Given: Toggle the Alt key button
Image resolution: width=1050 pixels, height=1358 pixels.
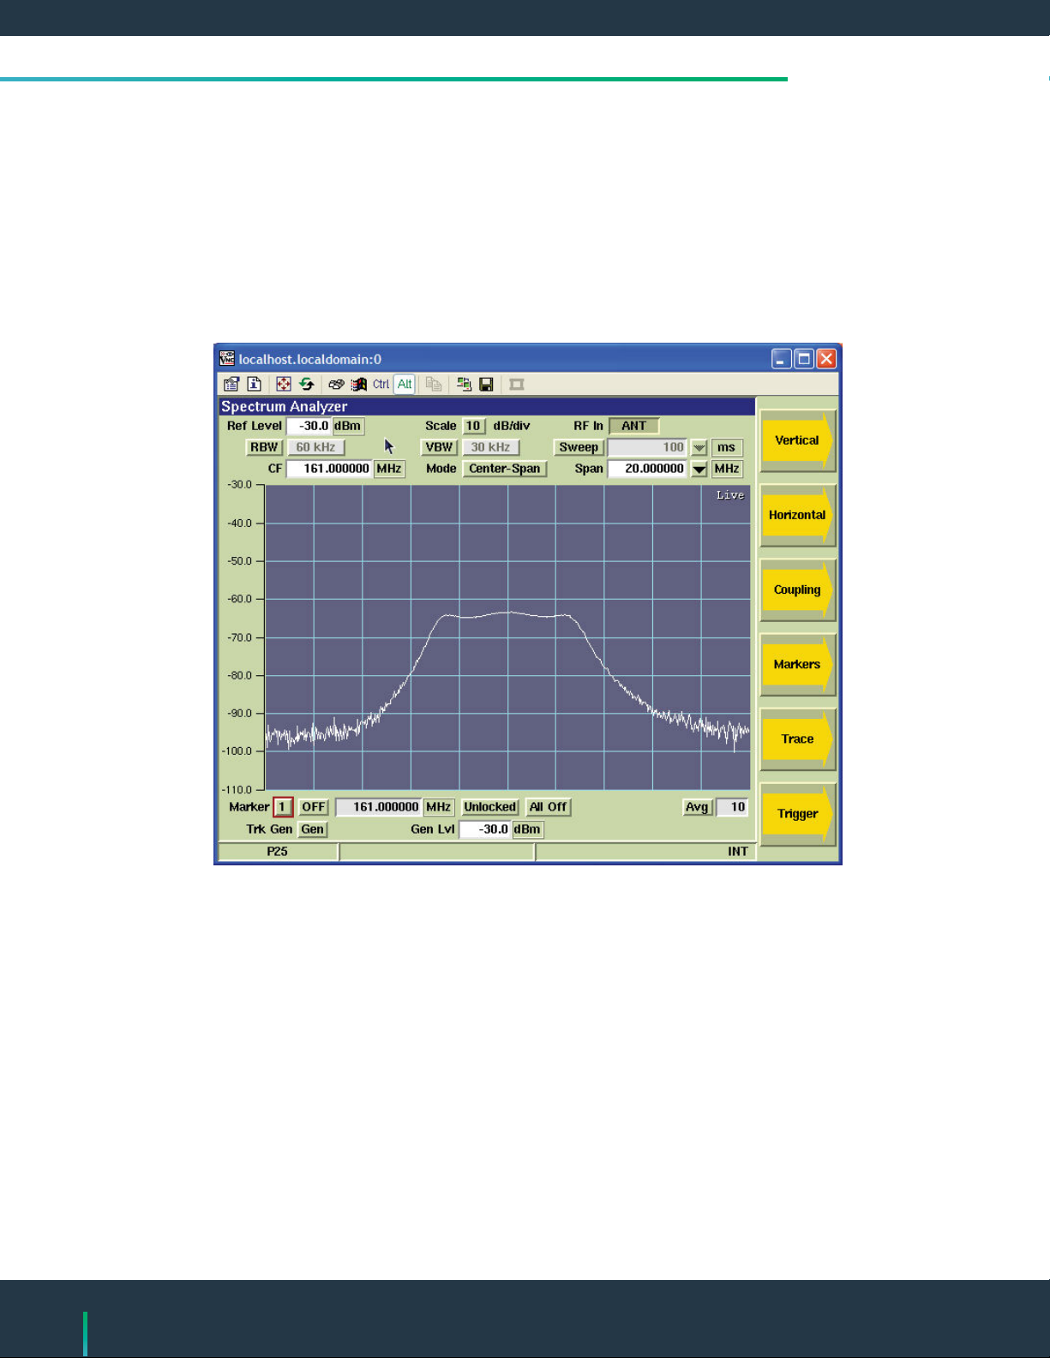Looking at the screenshot, I should point(405,384).
